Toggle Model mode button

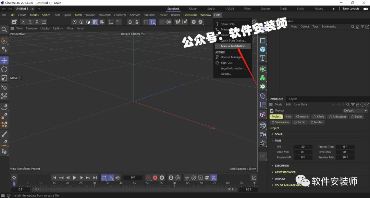coord(95,22)
